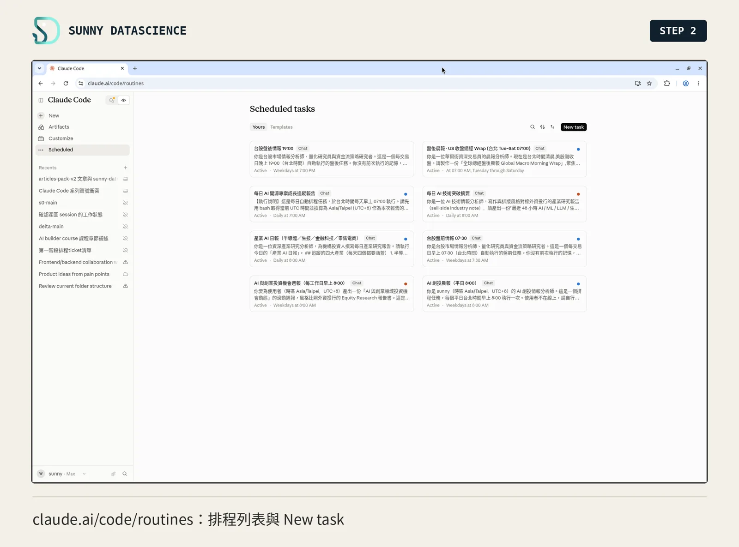This screenshot has width=739, height=547.
Task: Open the AI 與創業投資機會週報 task card
Action: [332, 294]
